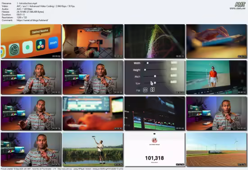Select the wind turbine field thumbnail
The width and height of the screenshot is (248, 170).
click(216, 149)
